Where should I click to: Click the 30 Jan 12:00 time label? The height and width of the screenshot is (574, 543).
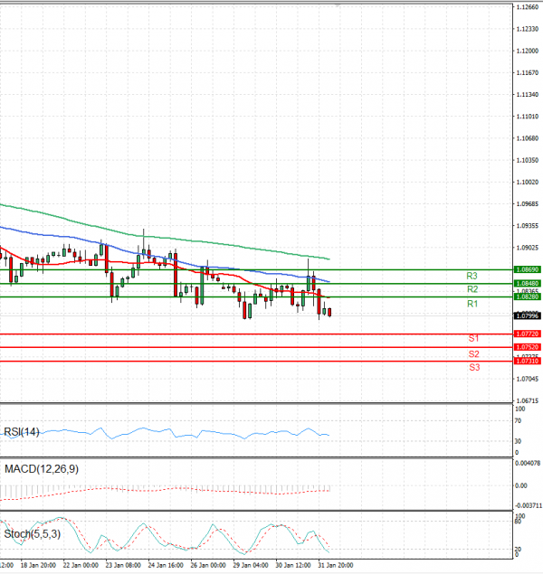pyautogui.click(x=293, y=565)
